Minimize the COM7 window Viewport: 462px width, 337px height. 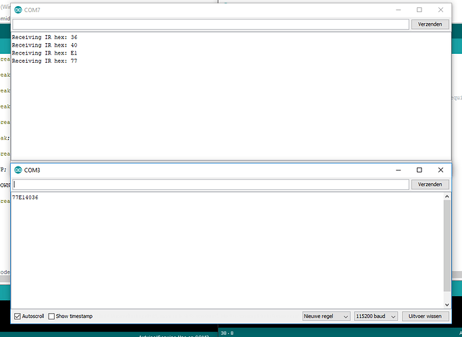(x=399, y=10)
